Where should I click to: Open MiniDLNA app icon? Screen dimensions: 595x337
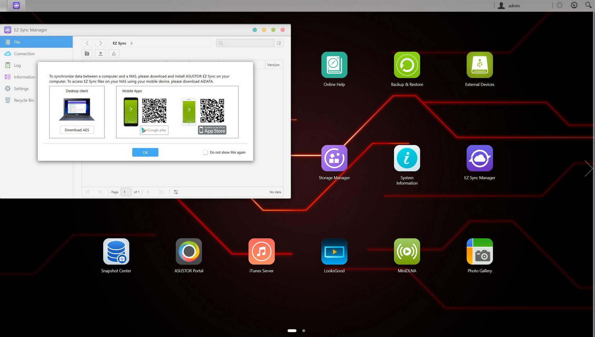tap(407, 251)
